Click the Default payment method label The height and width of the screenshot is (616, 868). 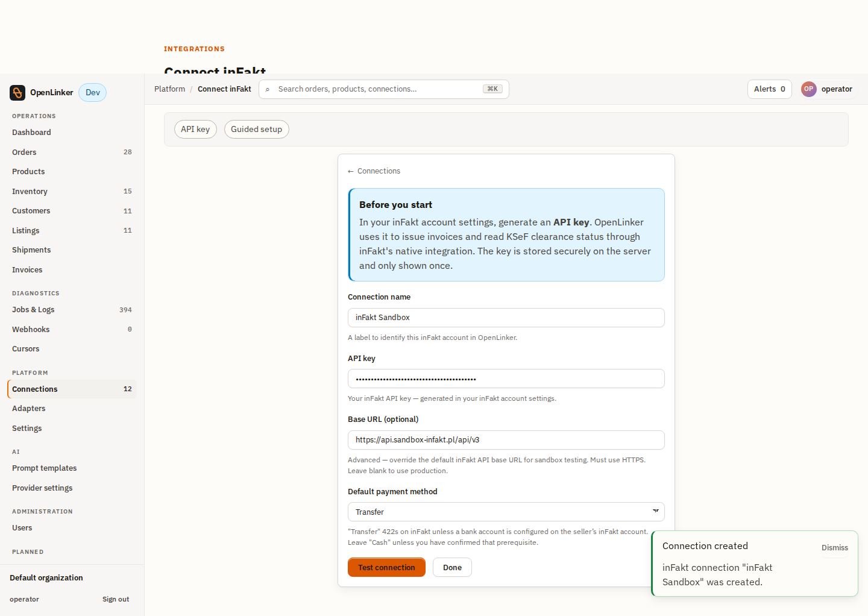(x=392, y=492)
